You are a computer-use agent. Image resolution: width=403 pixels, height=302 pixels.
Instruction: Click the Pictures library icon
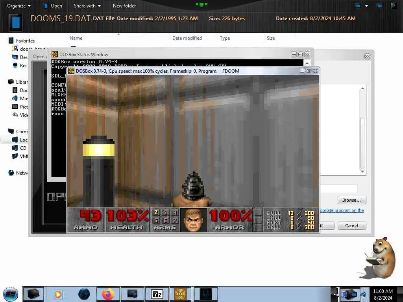click(15, 107)
